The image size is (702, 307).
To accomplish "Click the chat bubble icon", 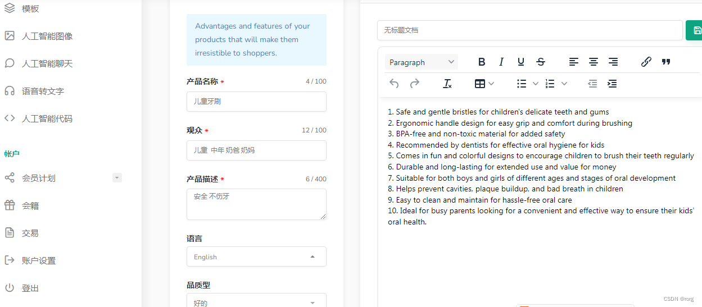I will pyautogui.click(x=10, y=63).
